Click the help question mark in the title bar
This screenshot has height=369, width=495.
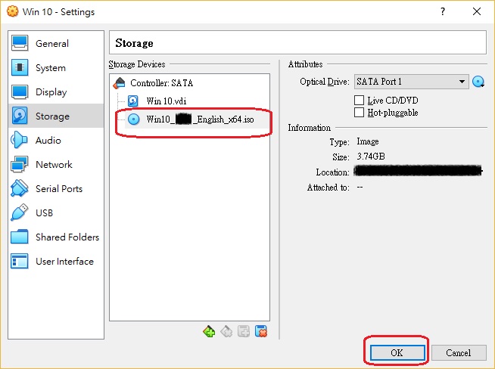[443, 11]
